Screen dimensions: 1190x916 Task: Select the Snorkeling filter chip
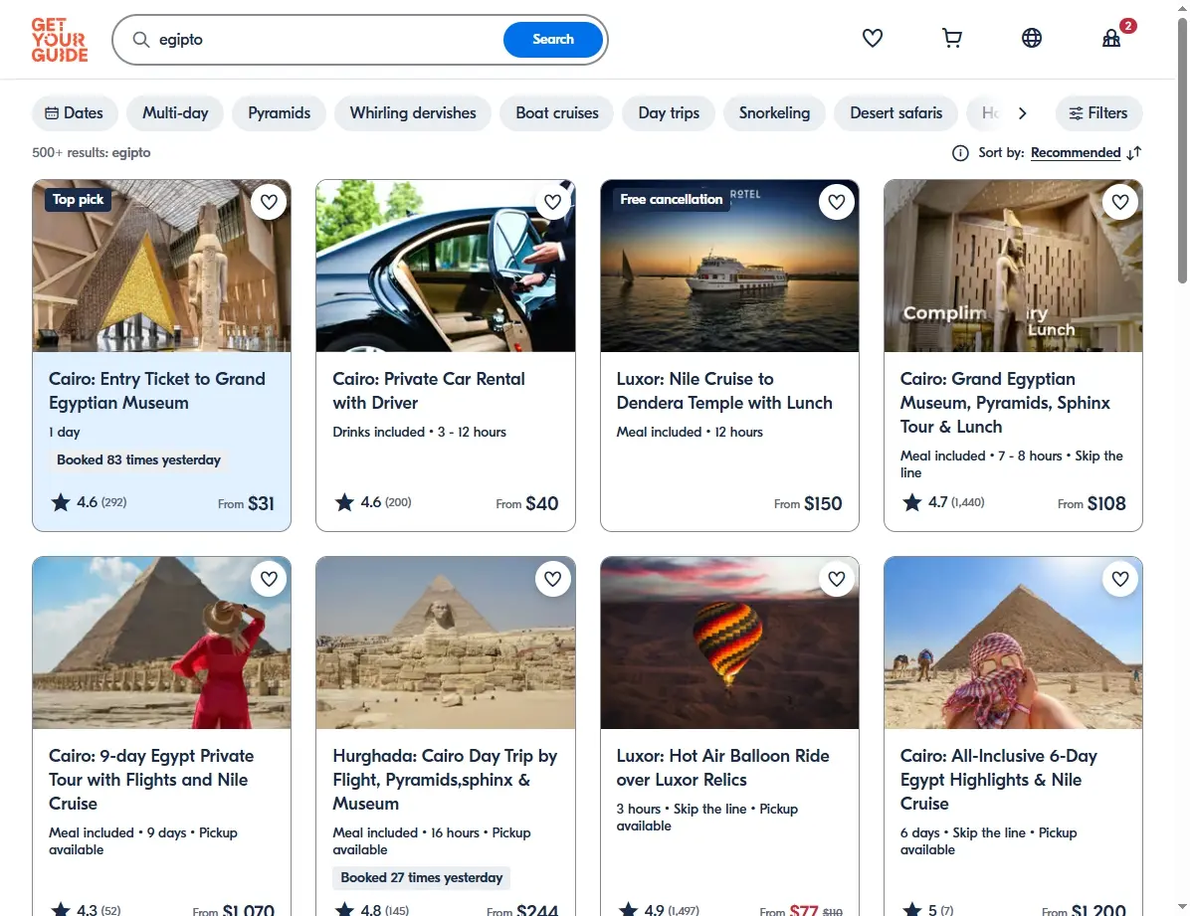[774, 113]
